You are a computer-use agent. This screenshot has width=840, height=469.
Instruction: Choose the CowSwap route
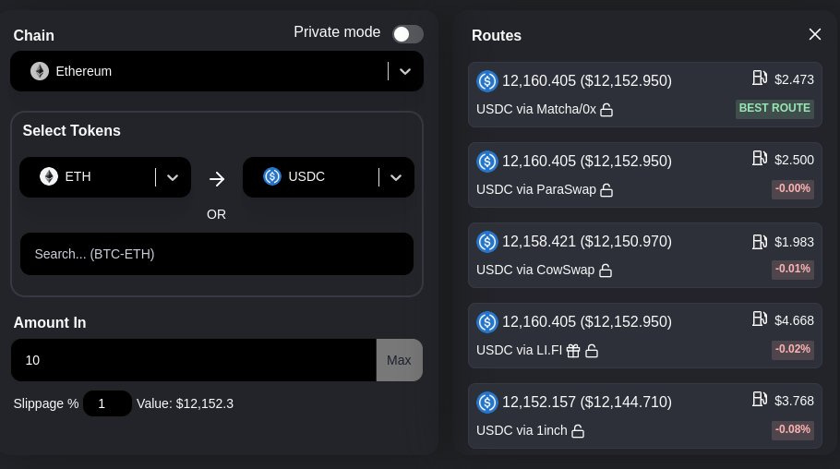645,256
